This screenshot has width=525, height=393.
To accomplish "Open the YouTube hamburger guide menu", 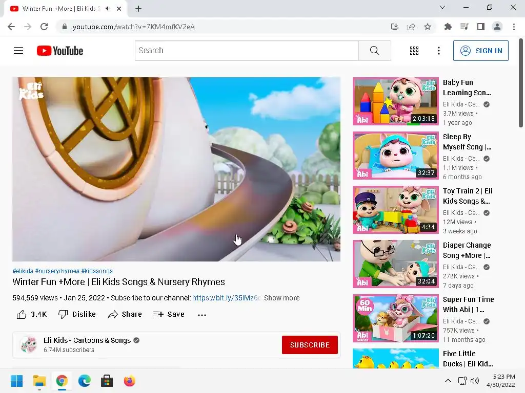I will pos(18,51).
